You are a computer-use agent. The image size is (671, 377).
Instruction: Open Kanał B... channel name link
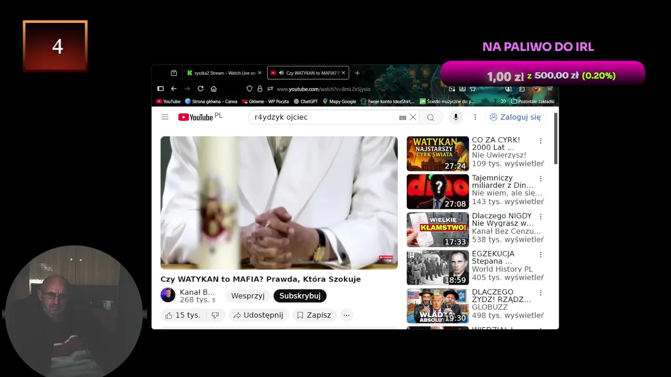198,292
